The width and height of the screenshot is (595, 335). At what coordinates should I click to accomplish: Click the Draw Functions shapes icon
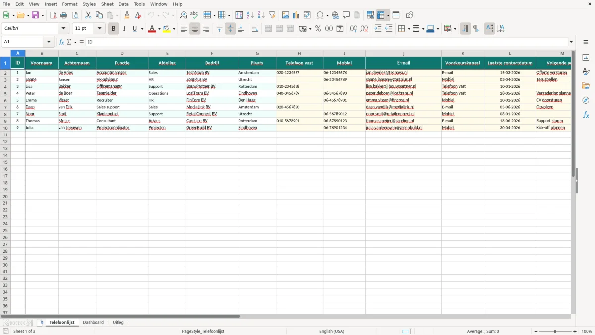410,15
